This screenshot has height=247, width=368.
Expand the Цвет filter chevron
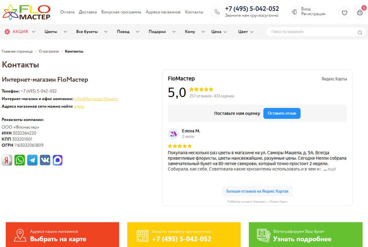252,32
